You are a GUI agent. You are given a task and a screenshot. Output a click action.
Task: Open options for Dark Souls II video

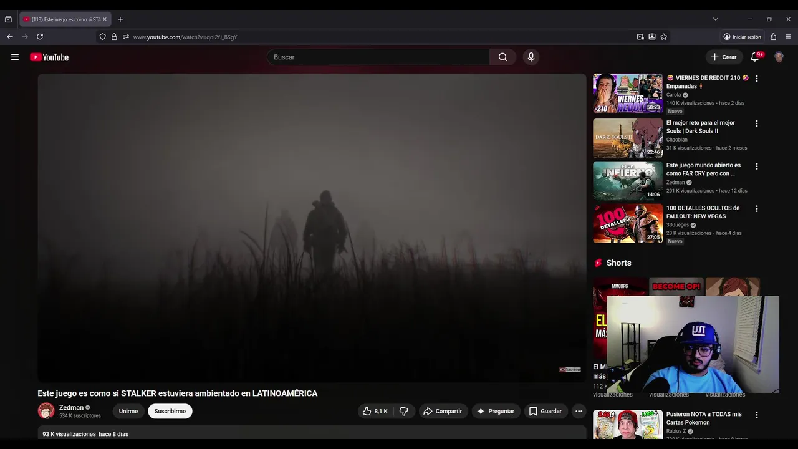(x=757, y=123)
